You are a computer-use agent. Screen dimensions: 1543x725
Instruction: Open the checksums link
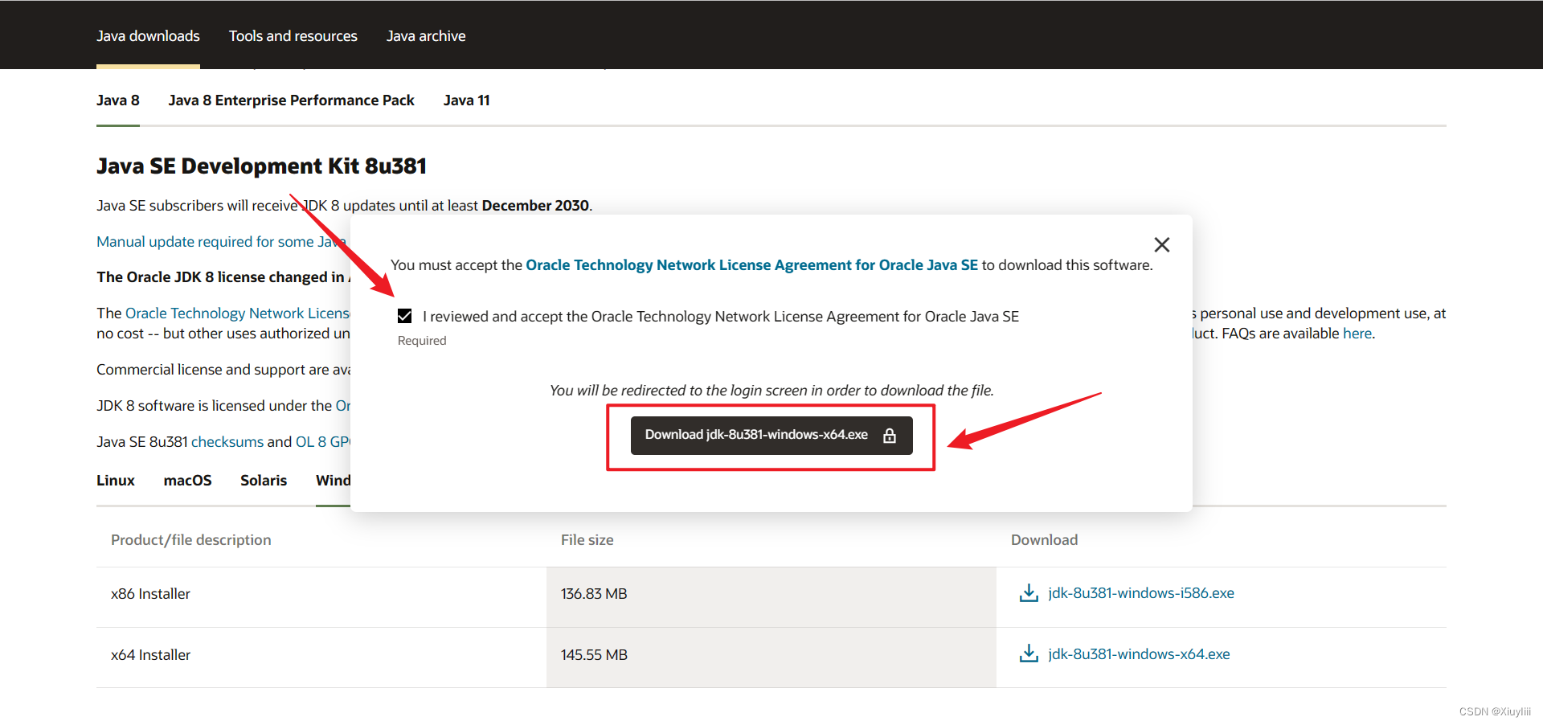tap(227, 442)
